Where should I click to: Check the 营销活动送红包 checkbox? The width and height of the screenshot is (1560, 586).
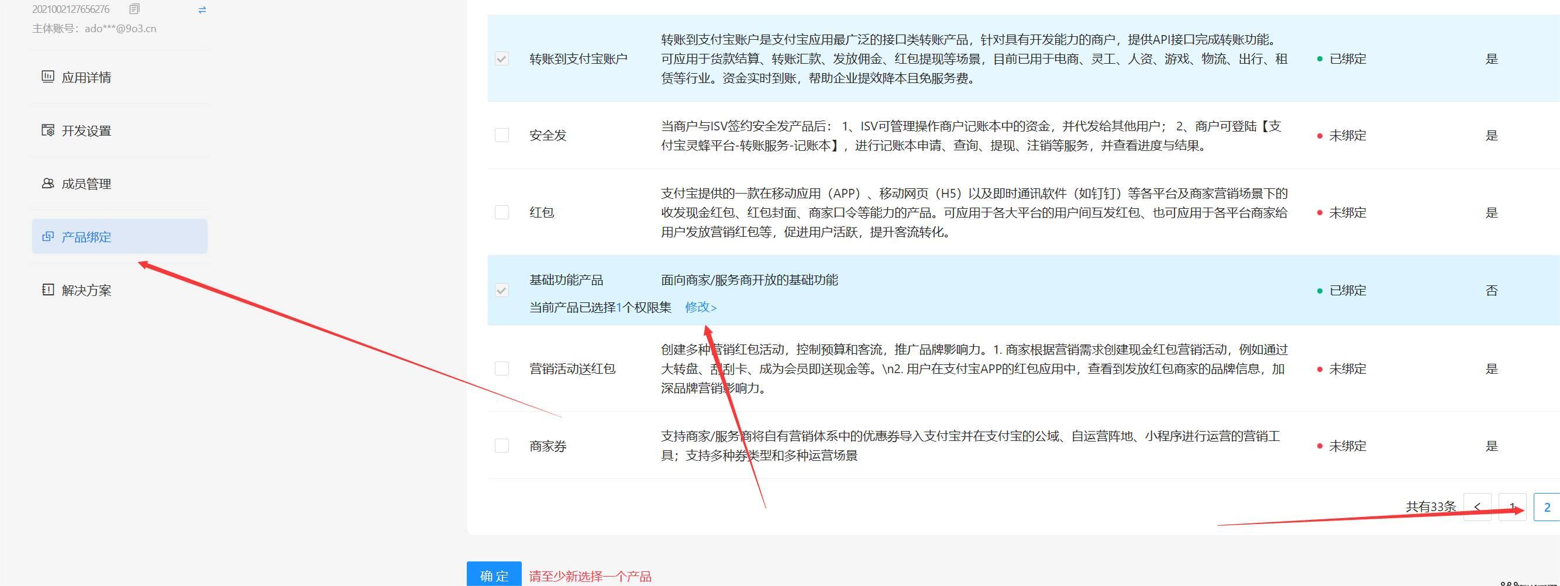coord(501,368)
